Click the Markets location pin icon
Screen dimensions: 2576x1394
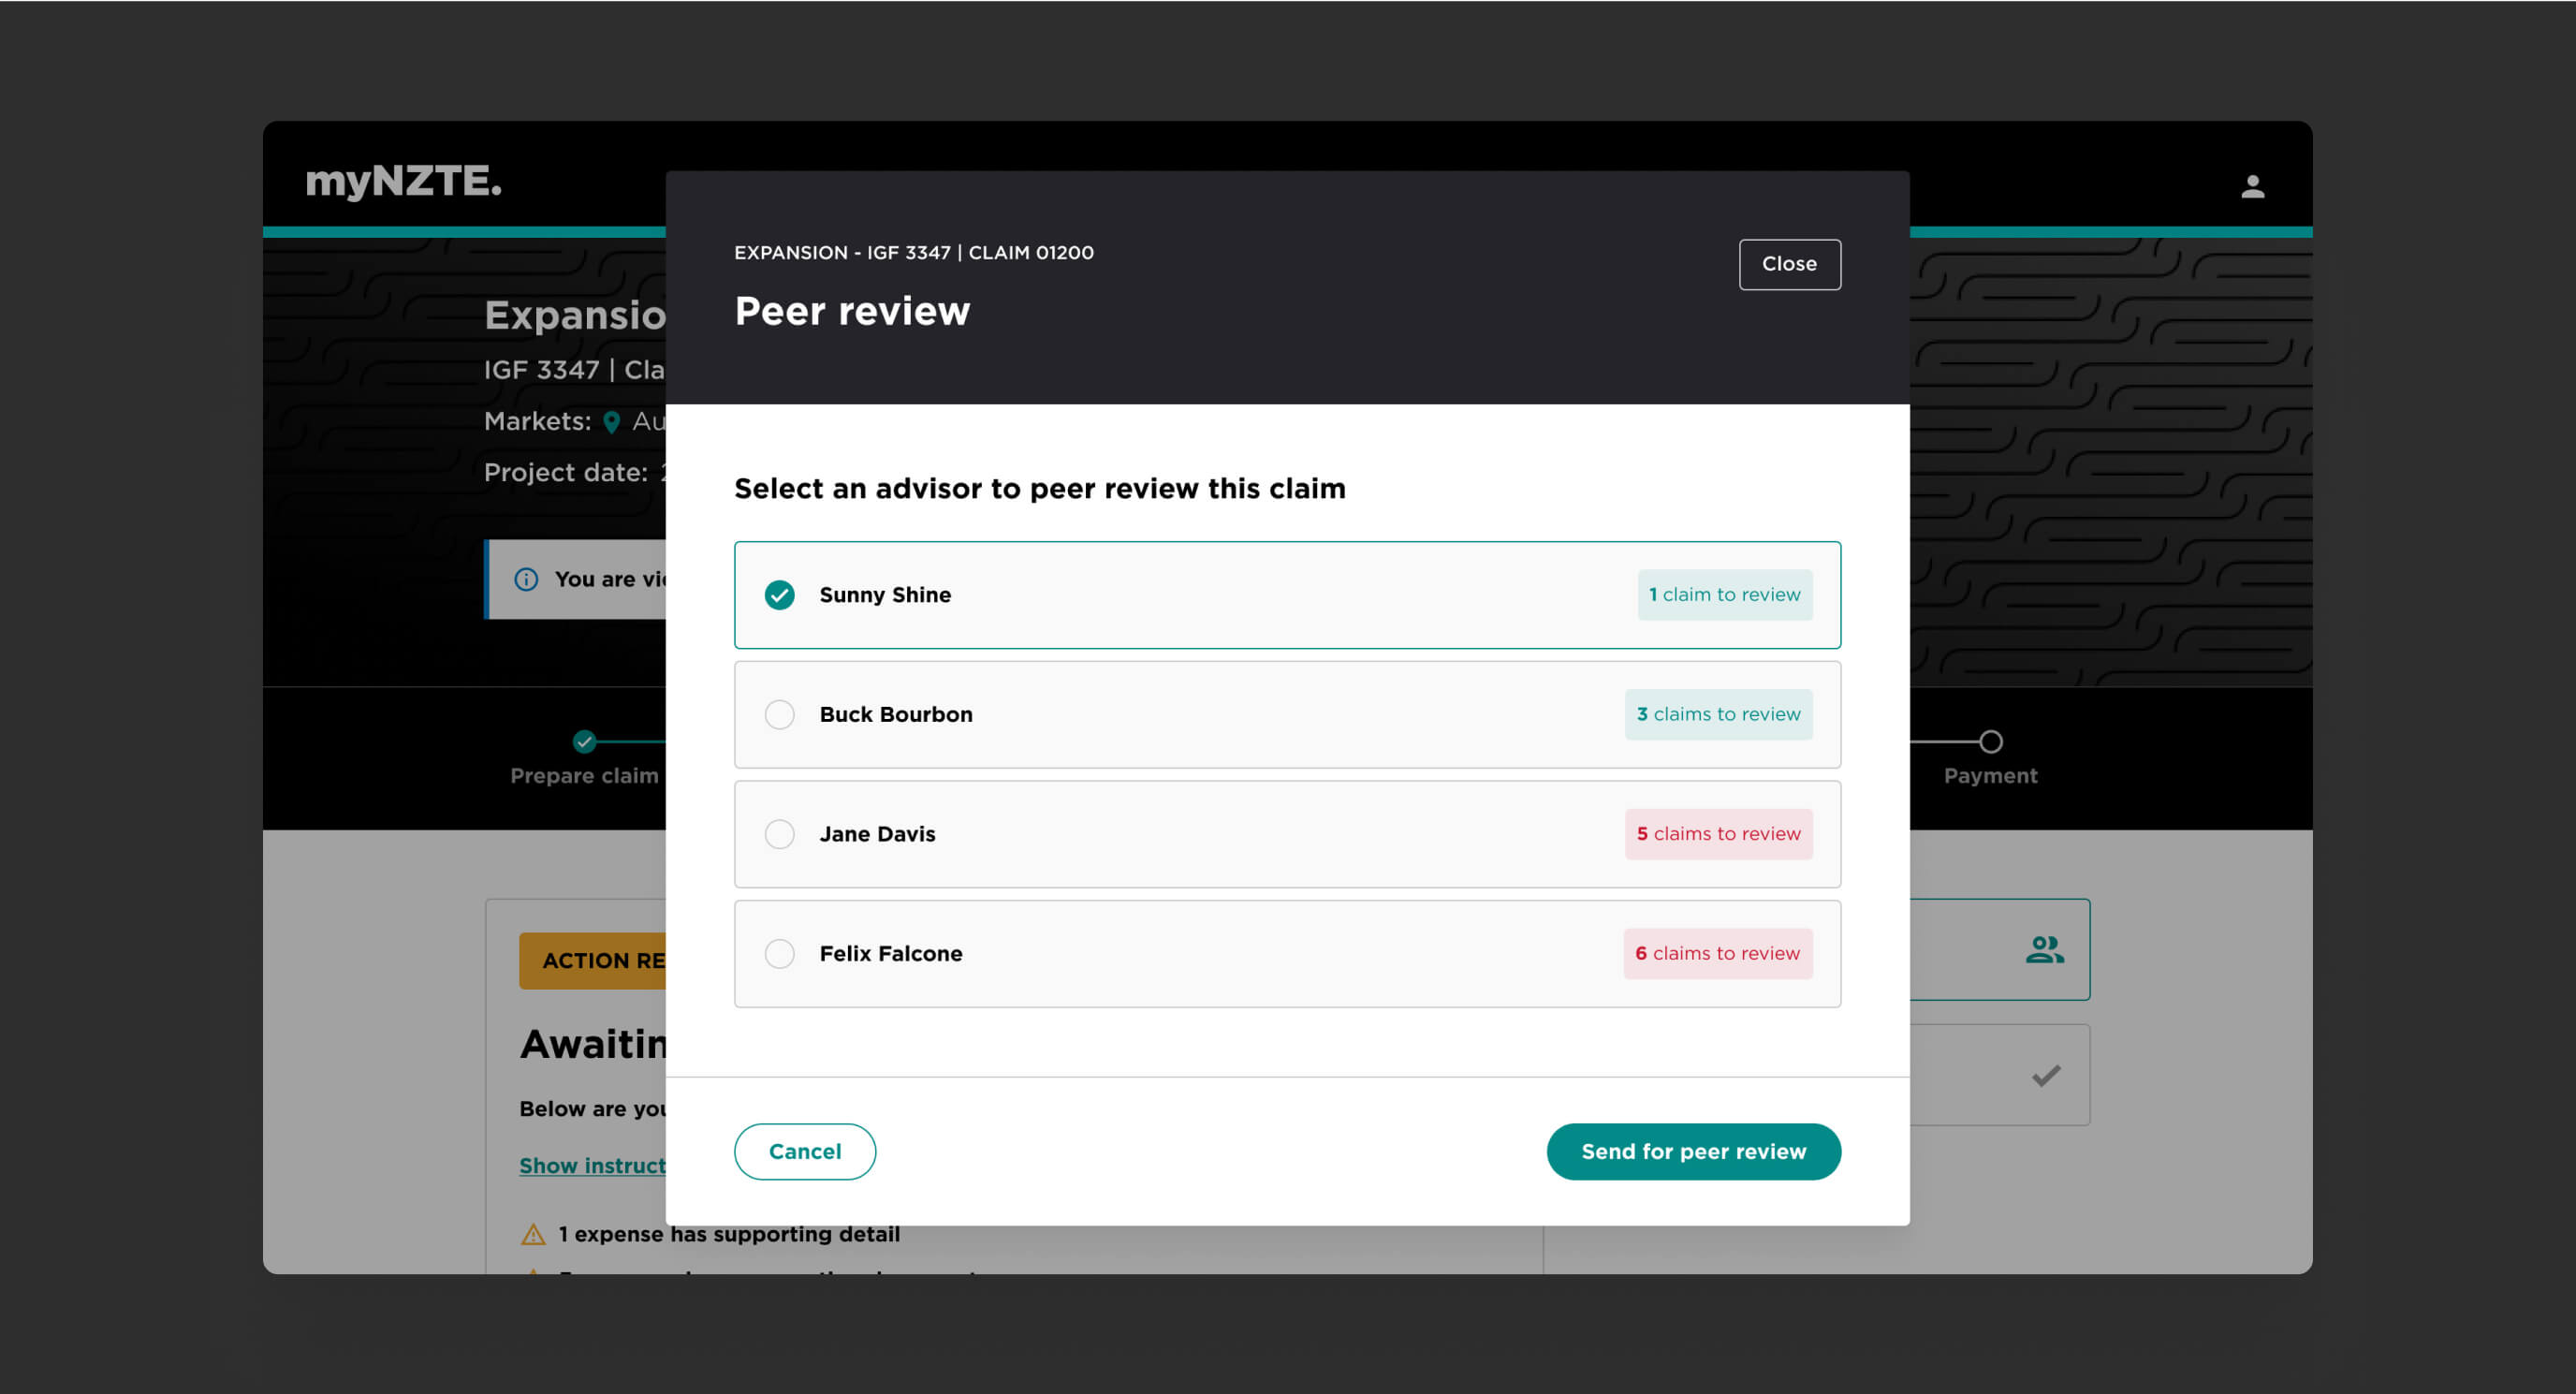pos(611,422)
